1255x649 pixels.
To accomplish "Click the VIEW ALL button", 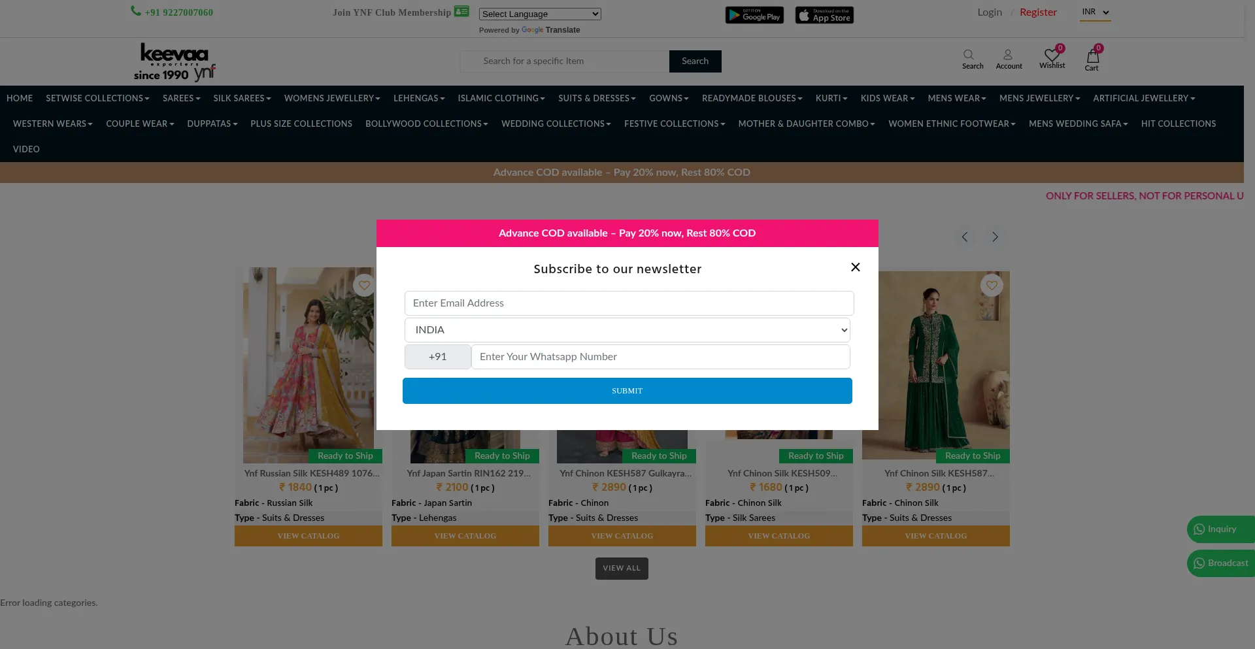I will 622,569.
